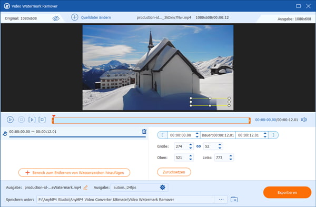Toggle the original preview eye icon
The height and width of the screenshot is (207, 316).
coord(56,18)
